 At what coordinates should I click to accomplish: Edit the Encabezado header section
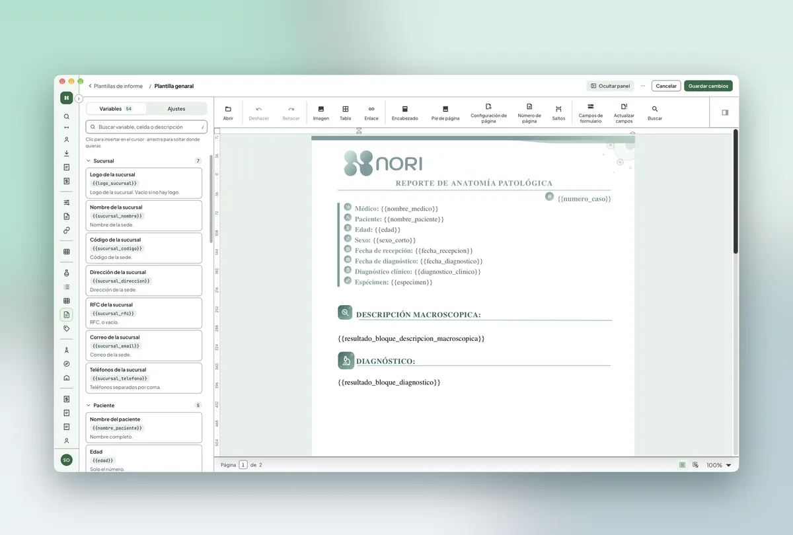pyautogui.click(x=404, y=113)
